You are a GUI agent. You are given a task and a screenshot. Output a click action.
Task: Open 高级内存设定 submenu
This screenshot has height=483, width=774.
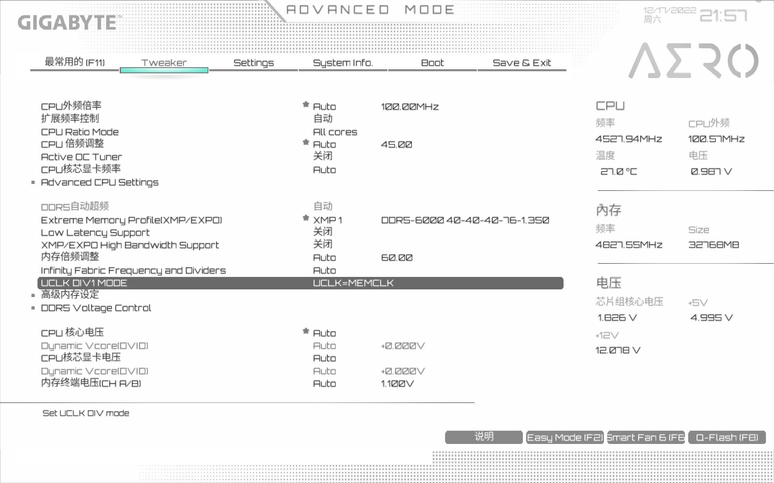tap(70, 295)
